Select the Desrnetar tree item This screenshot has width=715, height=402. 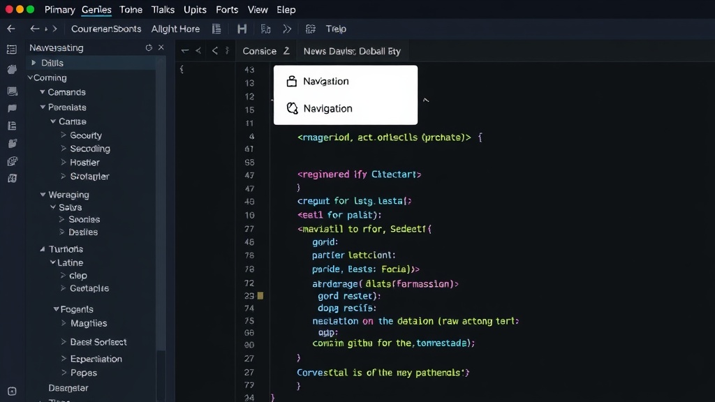click(68, 388)
